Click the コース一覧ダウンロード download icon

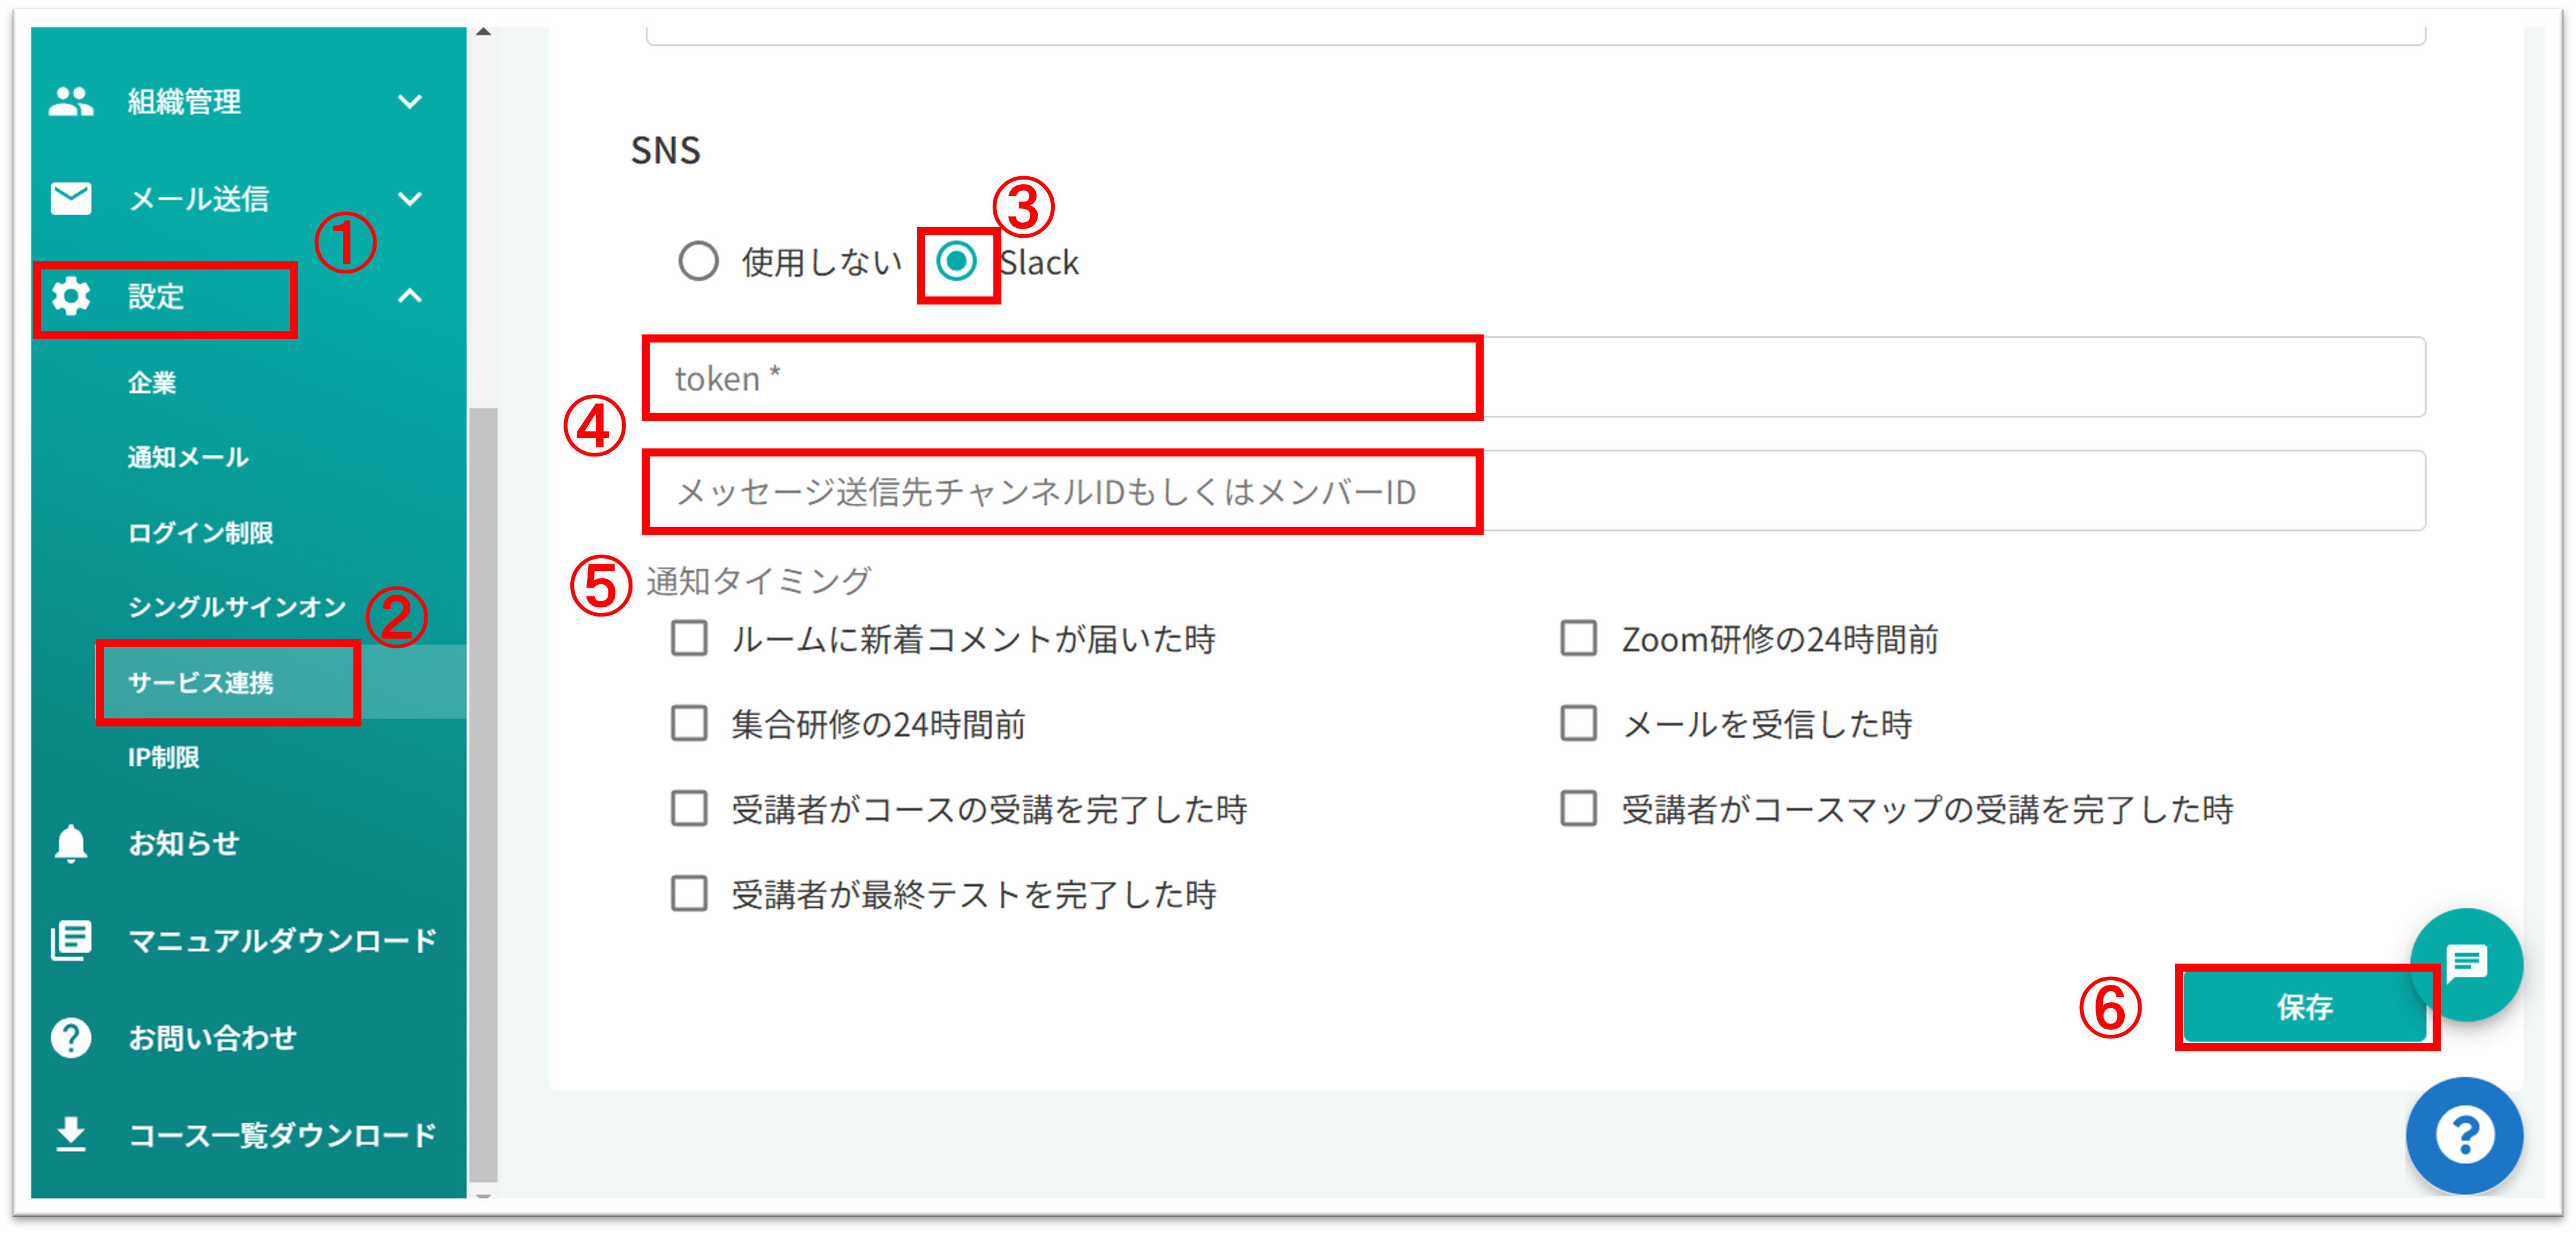(71, 1134)
